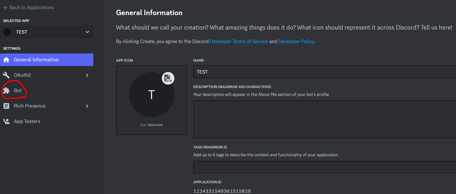Click the app icon T placeholder thumbnail

click(x=152, y=95)
